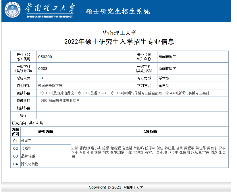Viewport: 237px width, 194px height.
Task: Select research direction 03 品牌传播
Action: pyautogui.click(x=28, y=156)
